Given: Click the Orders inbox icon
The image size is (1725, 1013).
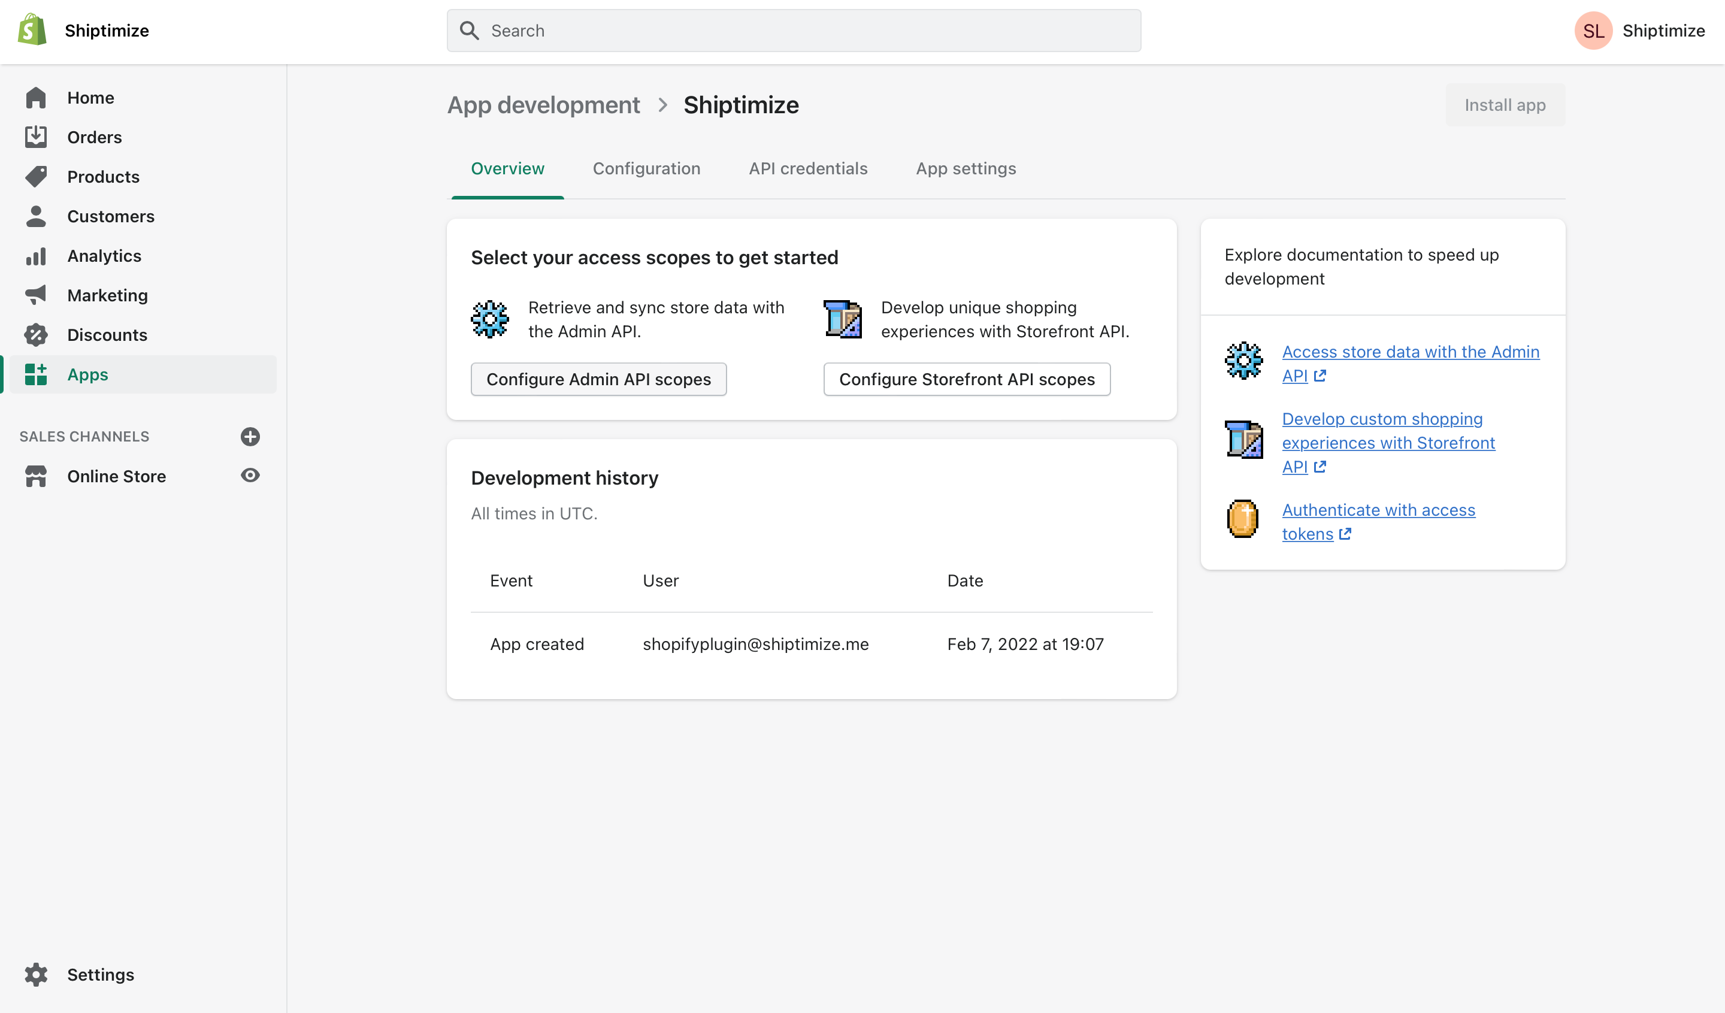Looking at the screenshot, I should click(35, 137).
